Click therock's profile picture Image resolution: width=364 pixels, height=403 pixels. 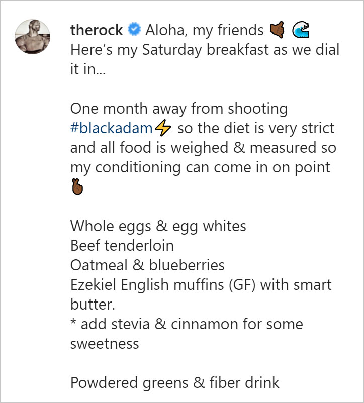[32, 36]
